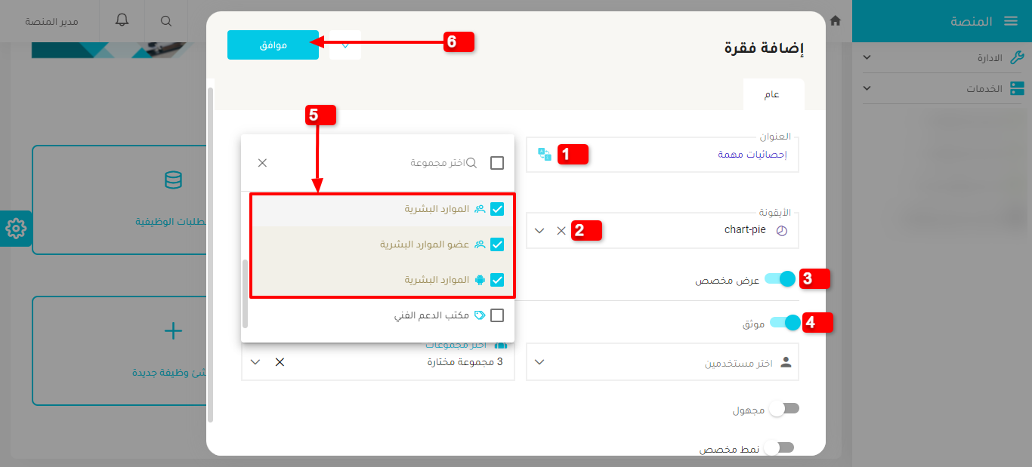The image size is (1032, 467).
Task: Open the اختر مستخدمين dropdown
Action: (662, 361)
